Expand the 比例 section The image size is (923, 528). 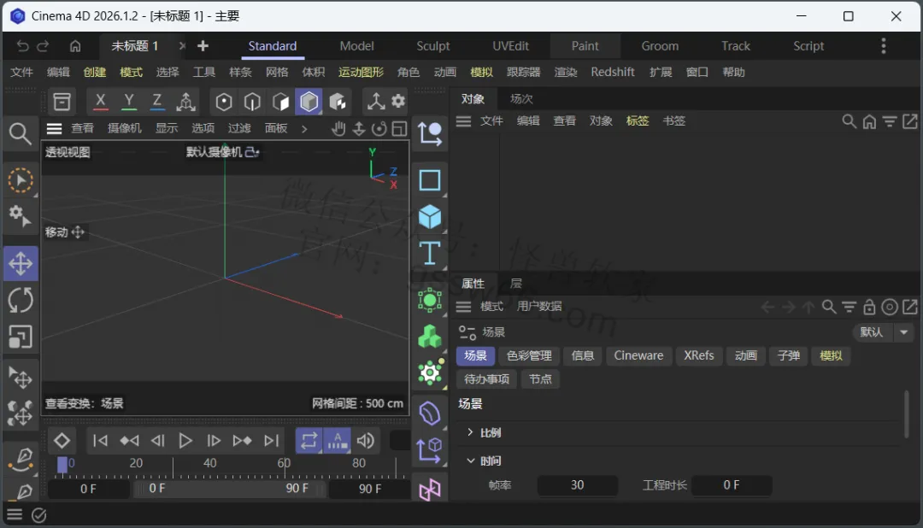coord(470,432)
